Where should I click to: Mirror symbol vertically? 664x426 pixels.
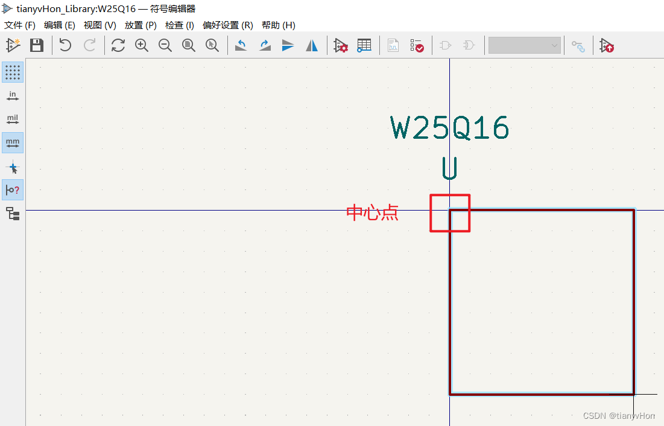tap(288, 45)
